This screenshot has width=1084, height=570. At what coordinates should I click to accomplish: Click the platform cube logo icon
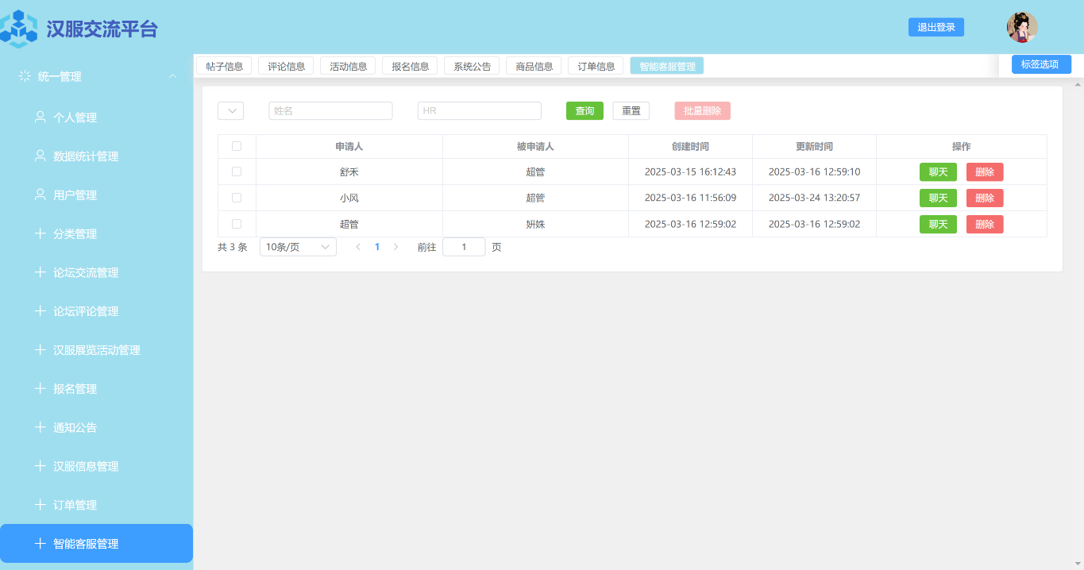click(19, 29)
